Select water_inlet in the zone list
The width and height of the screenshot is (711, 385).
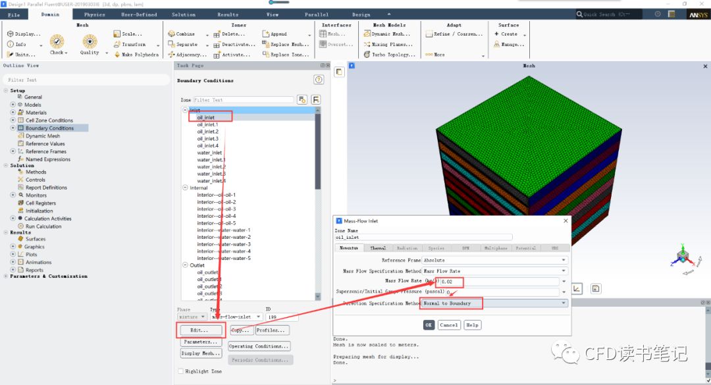pyautogui.click(x=209, y=153)
